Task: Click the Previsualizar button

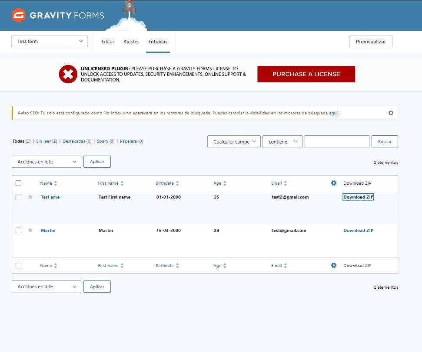Action: point(371,42)
